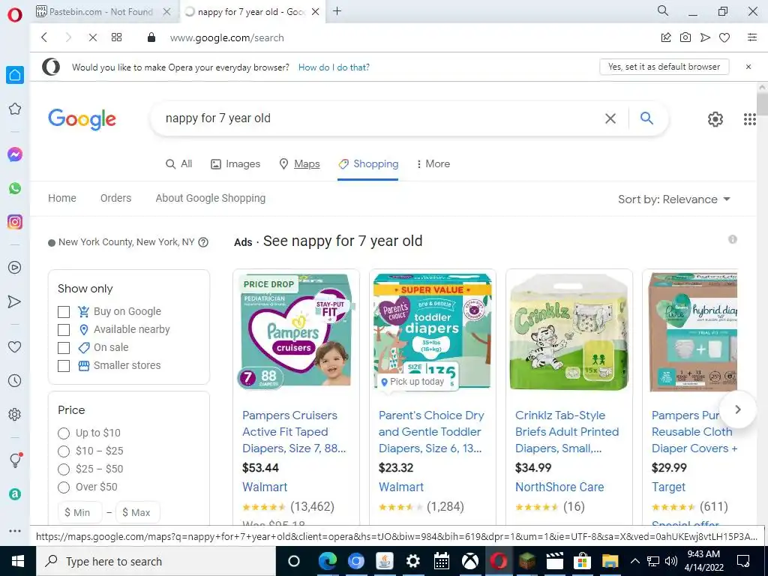Open the Xbox app in the taskbar
Viewport: 768px width, 576px height.
point(469,561)
